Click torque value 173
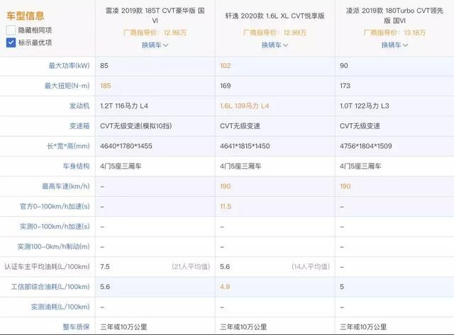The image size is (454, 335). [345, 86]
